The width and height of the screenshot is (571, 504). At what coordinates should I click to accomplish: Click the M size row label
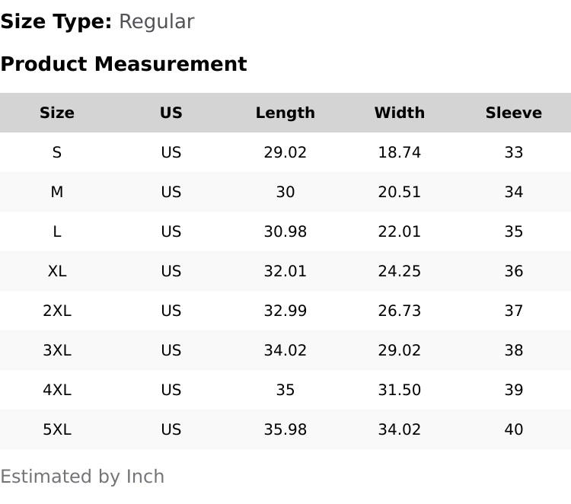click(57, 192)
